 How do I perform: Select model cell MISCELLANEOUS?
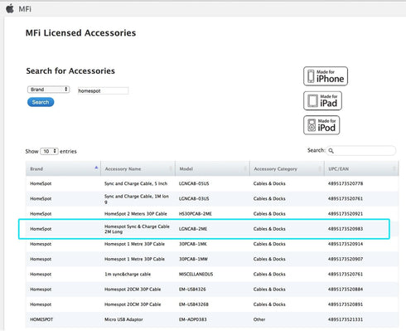196,275
